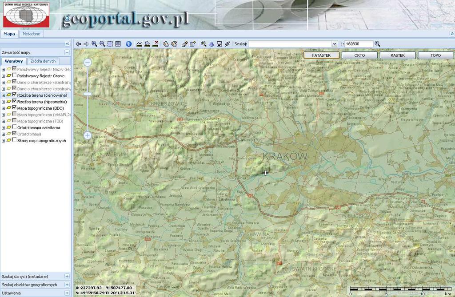Collapse the header using top-right arrow button
Image resolution: width=455 pixels, height=297 pixels.
coord(452,34)
